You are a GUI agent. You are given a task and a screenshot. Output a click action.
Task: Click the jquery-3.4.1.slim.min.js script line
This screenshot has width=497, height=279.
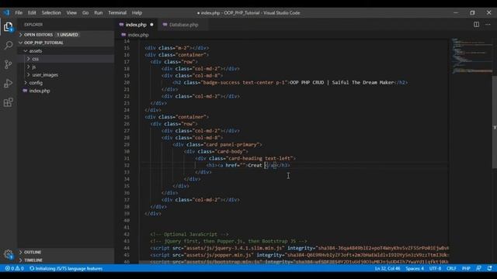[299, 248]
